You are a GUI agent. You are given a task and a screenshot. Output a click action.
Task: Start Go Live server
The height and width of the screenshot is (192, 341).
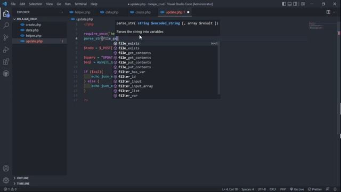pyautogui.click(x=297, y=189)
